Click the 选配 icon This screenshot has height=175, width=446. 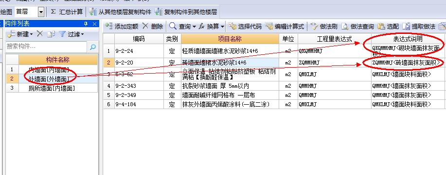coord(381,26)
